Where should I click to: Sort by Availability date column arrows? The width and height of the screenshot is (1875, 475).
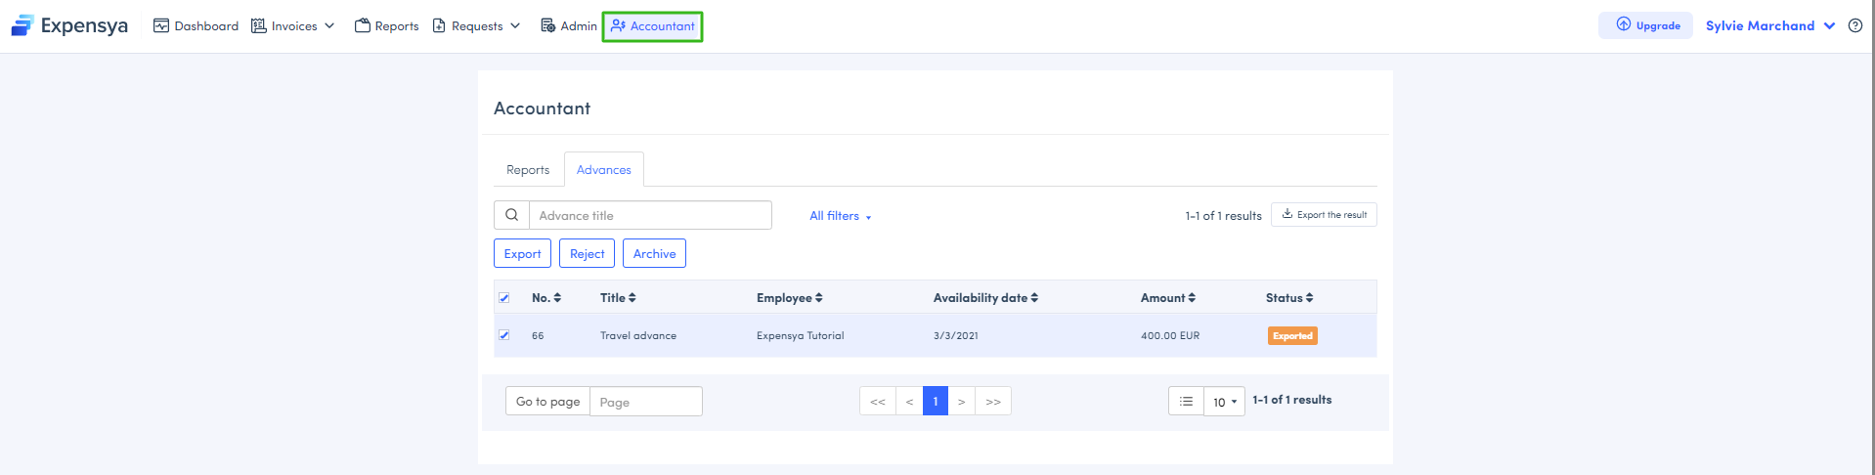[1034, 298]
